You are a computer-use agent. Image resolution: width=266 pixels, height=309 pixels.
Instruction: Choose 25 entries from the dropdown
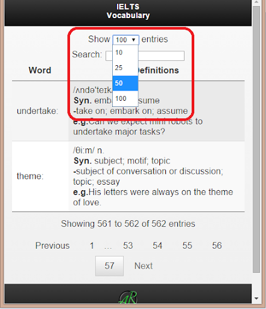[x=125, y=68]
